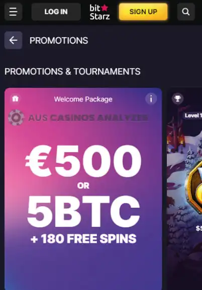Open the hamburger menu

14,12
